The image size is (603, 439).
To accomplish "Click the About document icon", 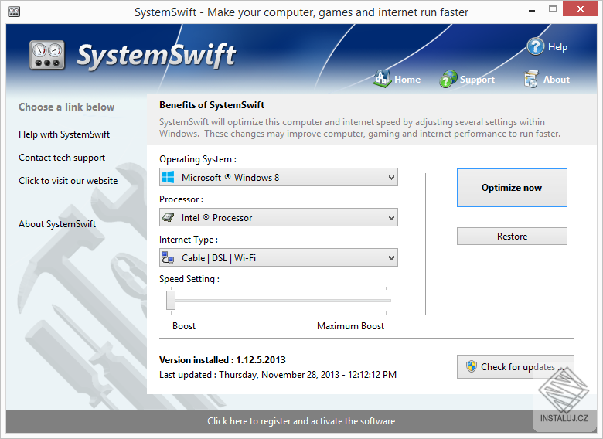I will pos(530,79).
